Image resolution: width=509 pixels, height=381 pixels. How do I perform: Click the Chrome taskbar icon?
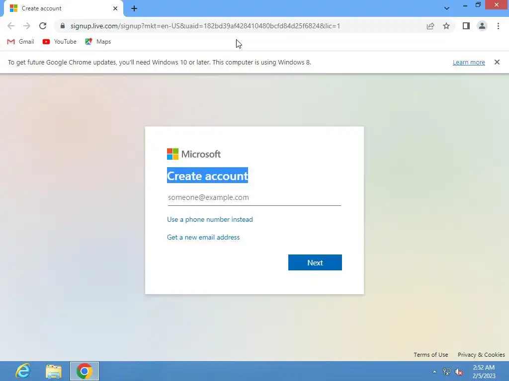pyautogui.click(x=85, y=371)
